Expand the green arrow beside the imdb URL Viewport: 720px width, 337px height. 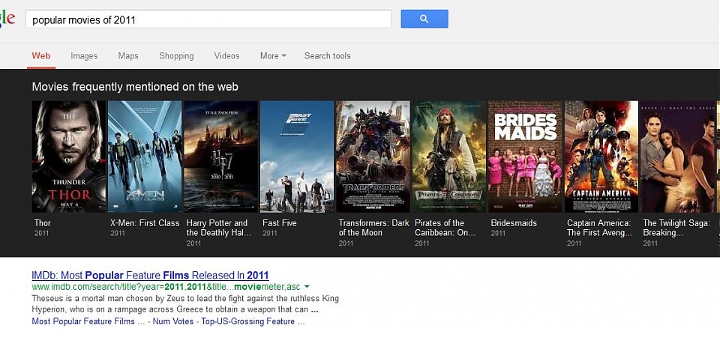click(x=307, y=287)
